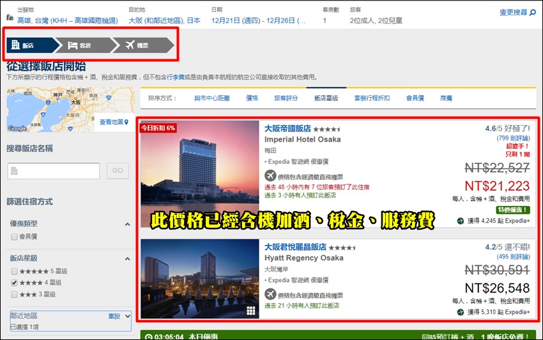Click 高雄, 台灣 departure location text

pos(68,21)
